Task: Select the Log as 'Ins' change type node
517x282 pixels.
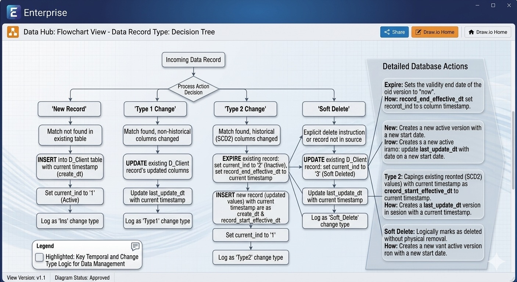Action: pos(69,221)
